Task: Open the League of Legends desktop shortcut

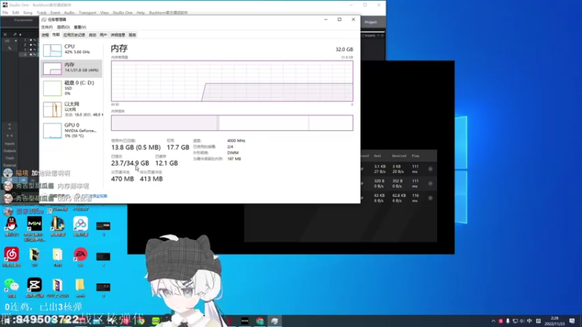Action: pyautogui.click(x=57, y=227)
